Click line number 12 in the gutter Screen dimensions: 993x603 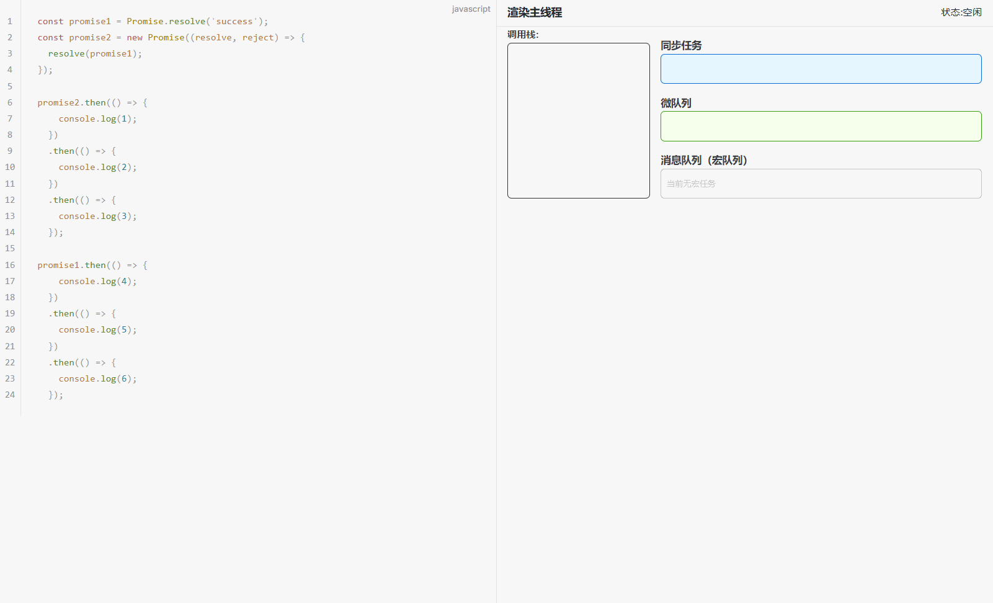click(x=9, y=200)
